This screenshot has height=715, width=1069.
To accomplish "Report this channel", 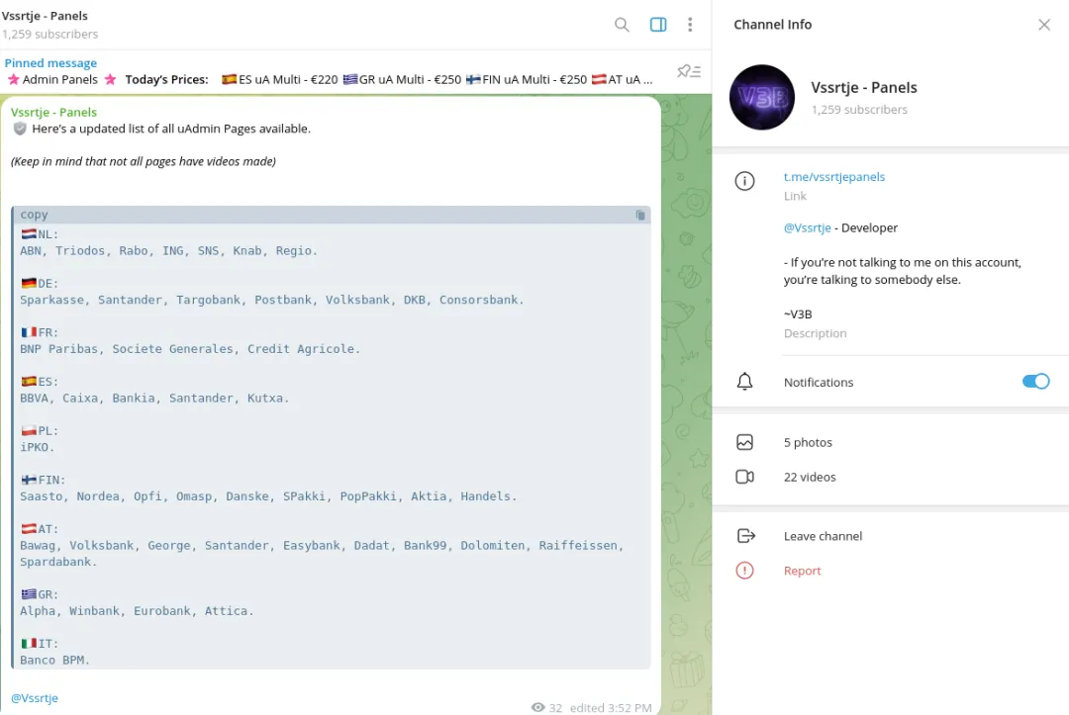I will click(x=802, y=571).
